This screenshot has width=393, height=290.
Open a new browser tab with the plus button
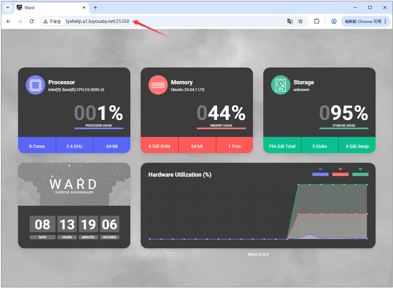click(x=95, y=7)
